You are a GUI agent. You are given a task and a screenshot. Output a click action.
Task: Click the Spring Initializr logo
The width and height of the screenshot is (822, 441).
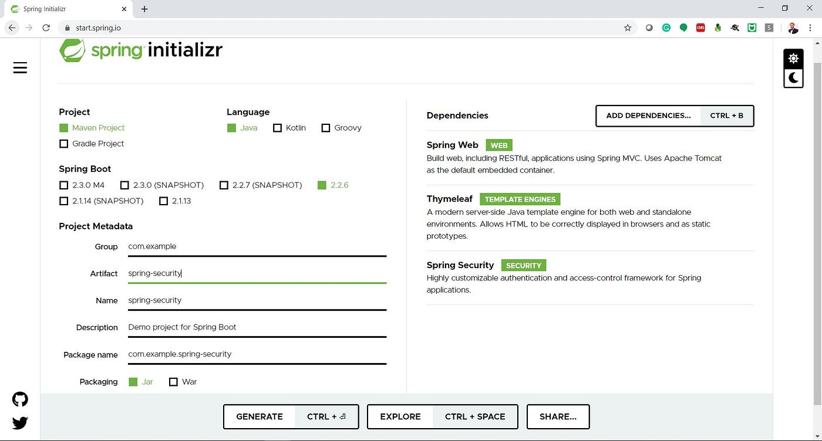tap(141, 50)
